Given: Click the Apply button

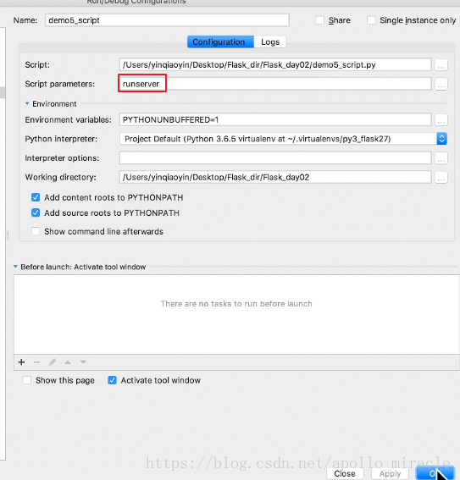Looking at the screenshot, I should 390,473.
